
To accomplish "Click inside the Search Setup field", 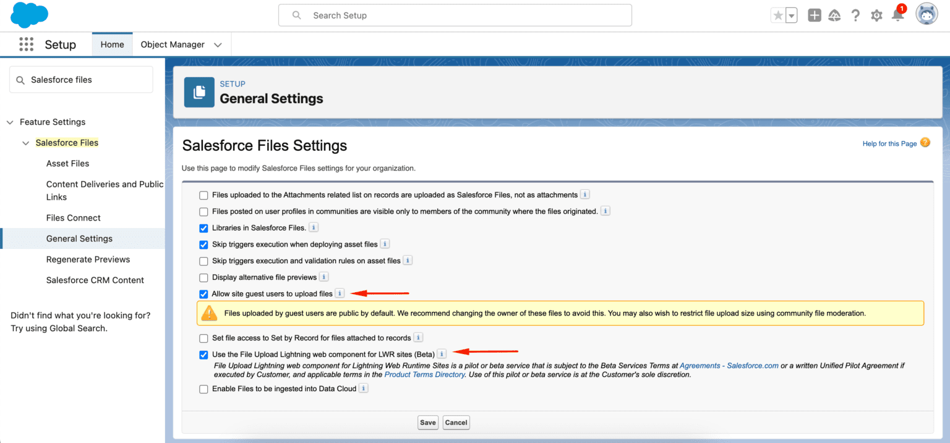I will [x=455, y=15].
